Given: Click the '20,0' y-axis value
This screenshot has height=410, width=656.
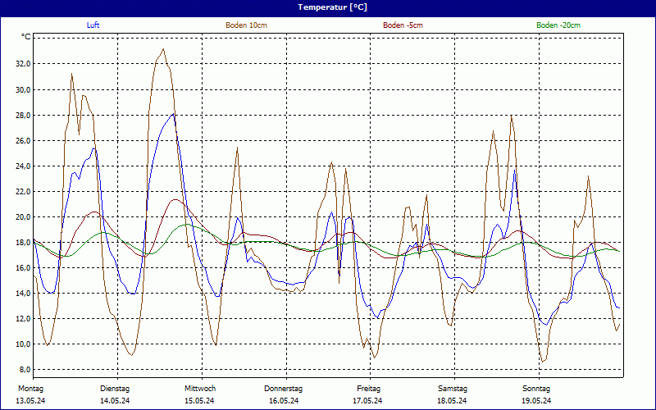Looking at the screenshot, I should (x=24, y=216).
